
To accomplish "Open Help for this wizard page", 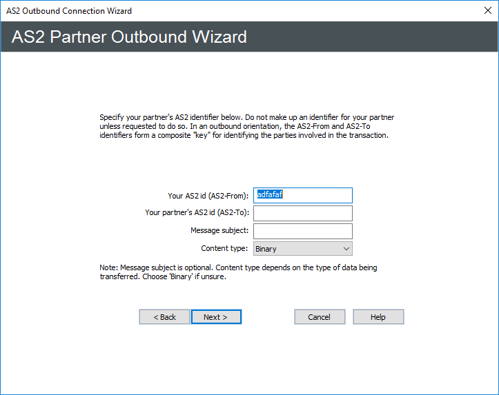I will [378, 316].
